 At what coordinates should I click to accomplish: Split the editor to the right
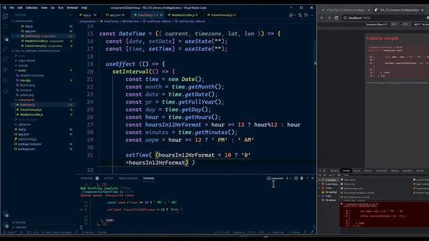[x=306, y=15]
